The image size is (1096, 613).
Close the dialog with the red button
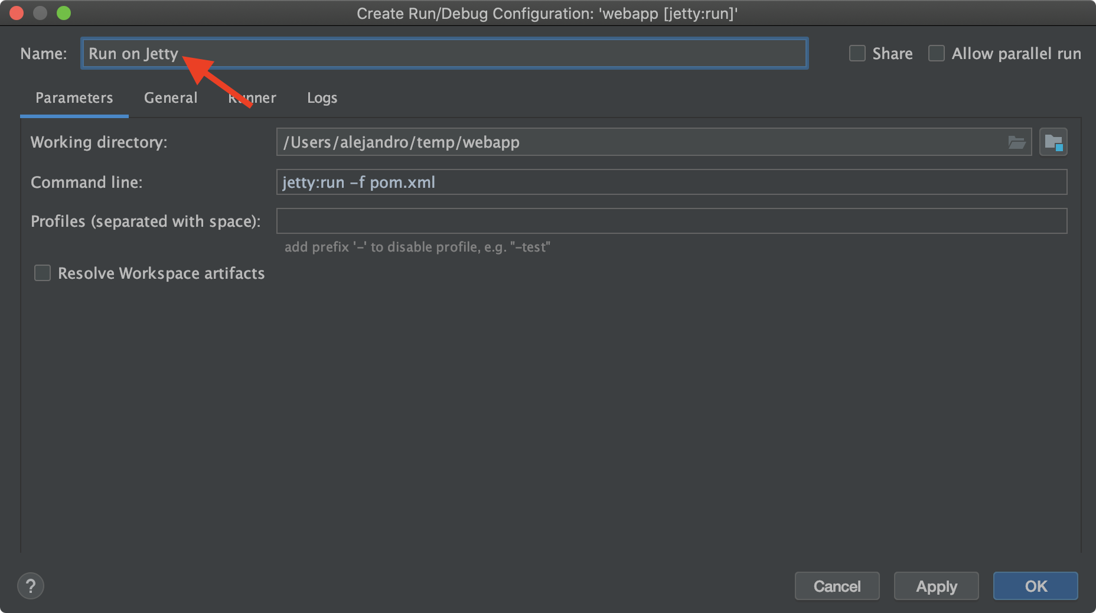pyautogui.click(x=17, y=13)
